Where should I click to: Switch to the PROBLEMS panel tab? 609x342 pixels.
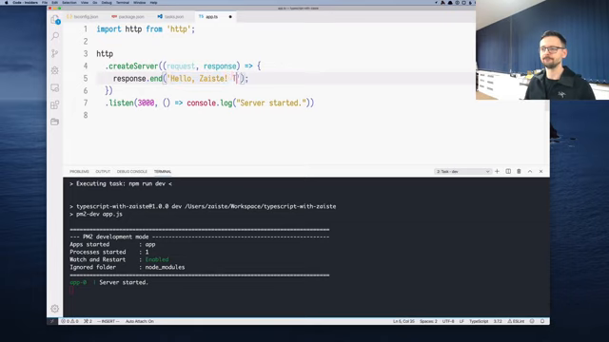point(79,171)
